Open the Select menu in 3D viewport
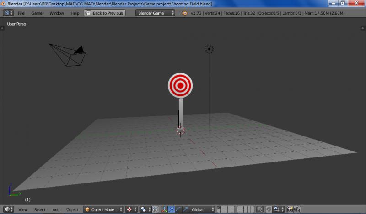This screenshot has height=214, width=366. coord(40,209)
